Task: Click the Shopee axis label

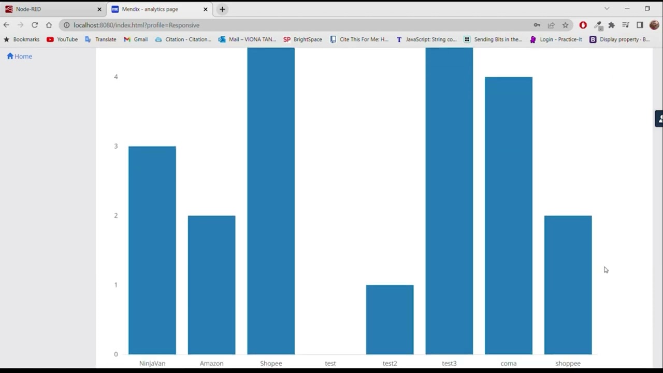Action: pyautogui.click(x=271, y=363)
